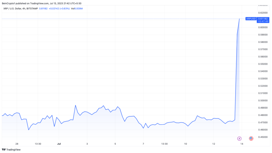Click the Jul label on time axis
The image size is (272, 153).
(59, 144)
